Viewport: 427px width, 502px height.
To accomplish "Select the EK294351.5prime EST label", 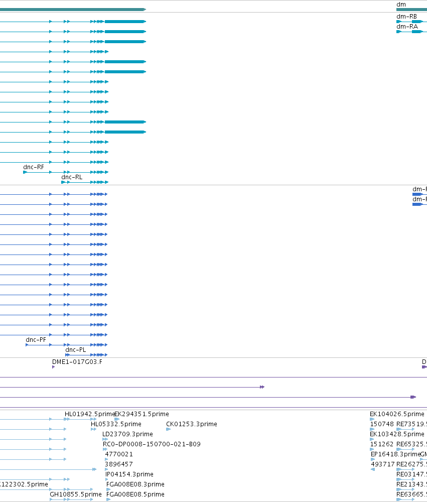I will 141,414.
